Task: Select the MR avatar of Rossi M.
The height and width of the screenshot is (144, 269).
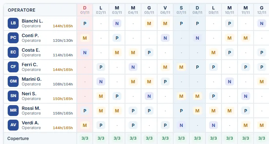Action: tap(13, 111)
